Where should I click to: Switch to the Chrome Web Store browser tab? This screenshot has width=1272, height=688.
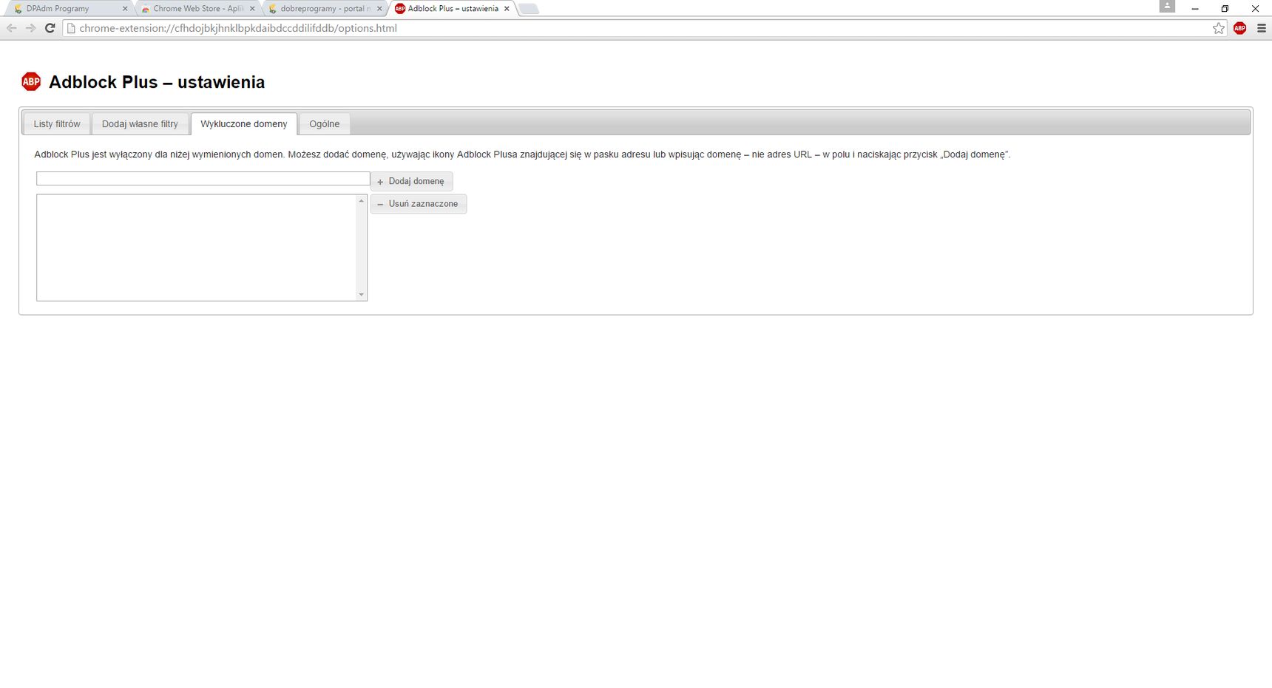pos(196,9)
